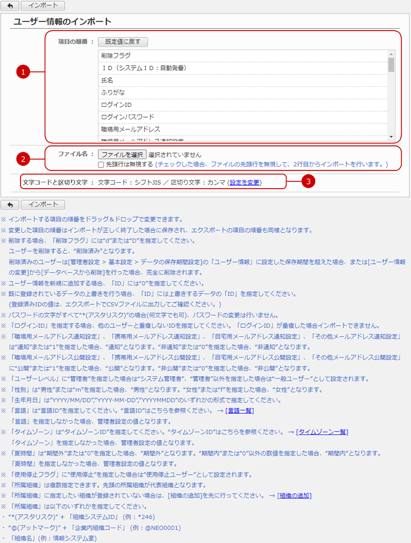Screen dimensions: 411x543
Task: Open the 組織の追加 link
Action: [294, 496]
